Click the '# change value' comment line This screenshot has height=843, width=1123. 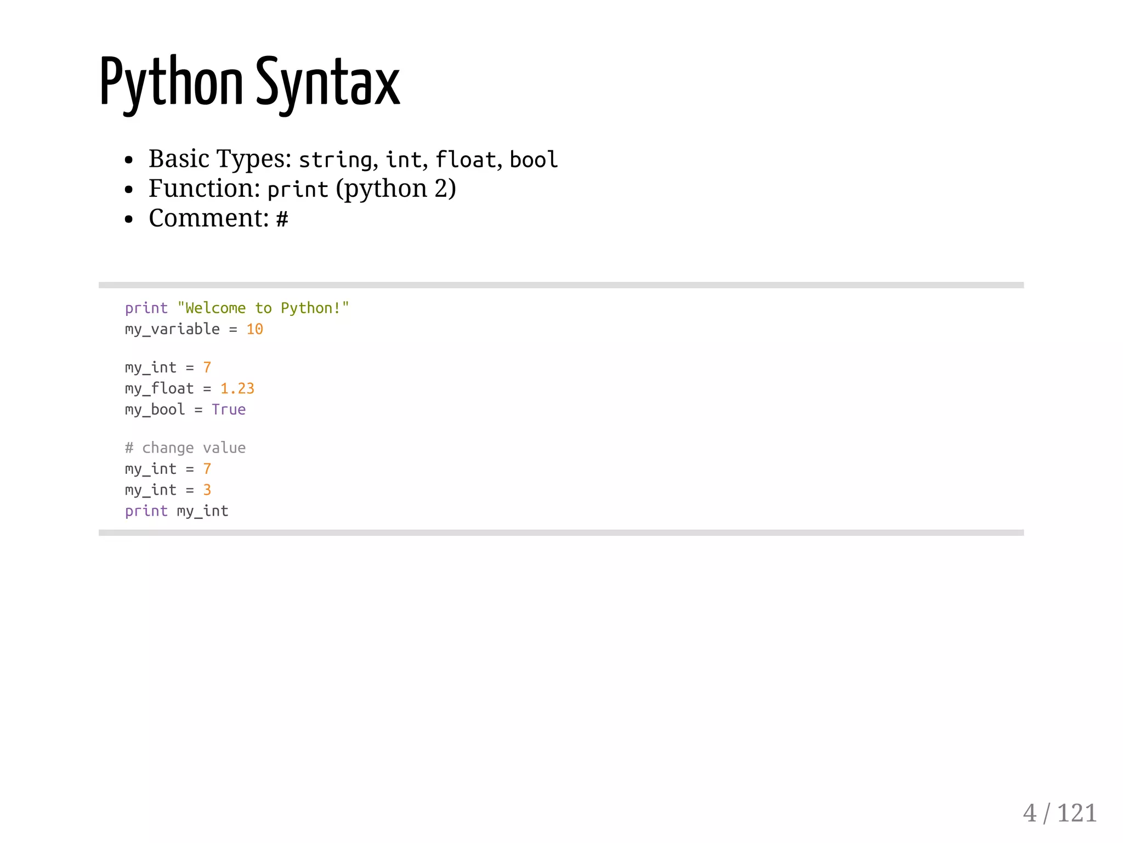coord(185,448)
